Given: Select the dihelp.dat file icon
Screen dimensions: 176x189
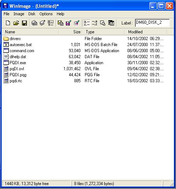Looking at the screenshot, I should [x=6, y=57].
